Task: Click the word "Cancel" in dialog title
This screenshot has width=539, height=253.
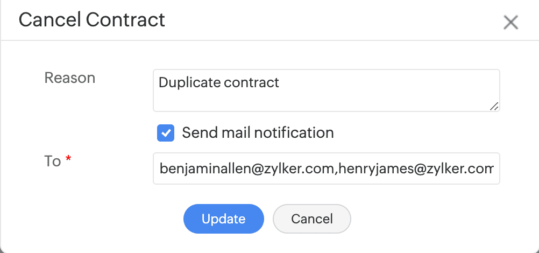Action: click(49, 20)
